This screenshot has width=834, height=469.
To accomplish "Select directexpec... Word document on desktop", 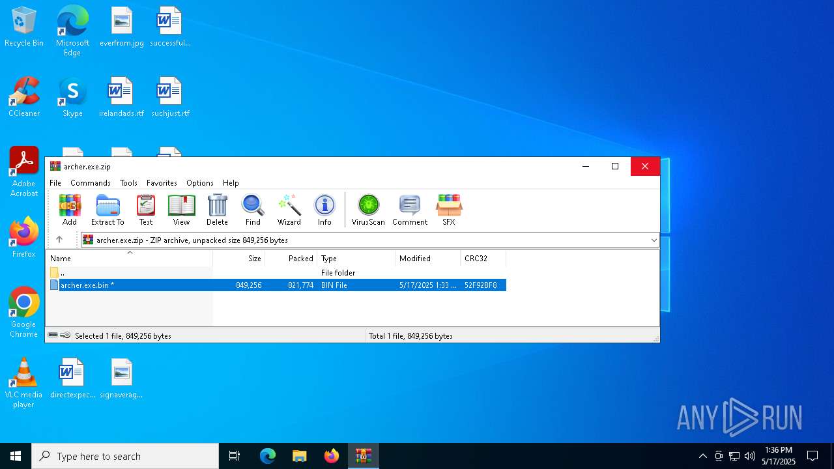I will 72,378.
